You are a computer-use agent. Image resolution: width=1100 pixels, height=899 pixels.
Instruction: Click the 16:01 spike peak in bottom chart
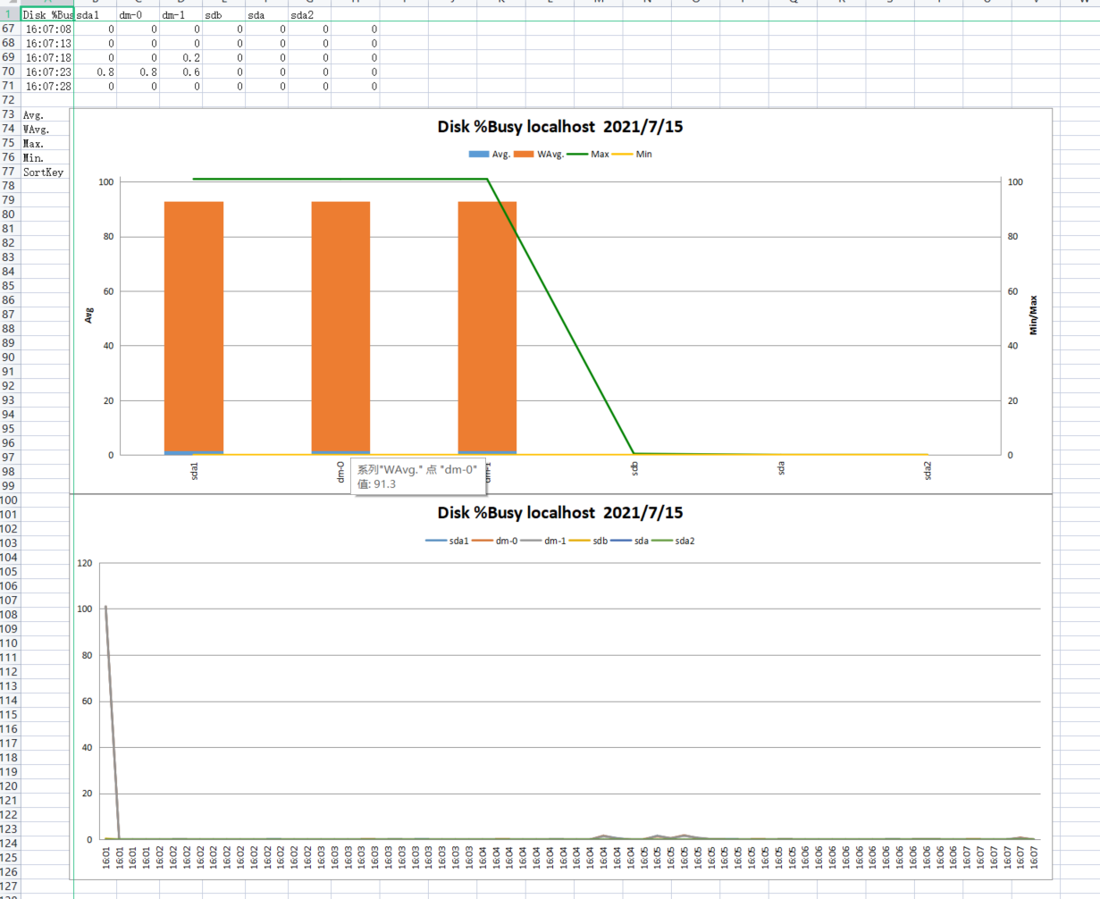[105, 607]
